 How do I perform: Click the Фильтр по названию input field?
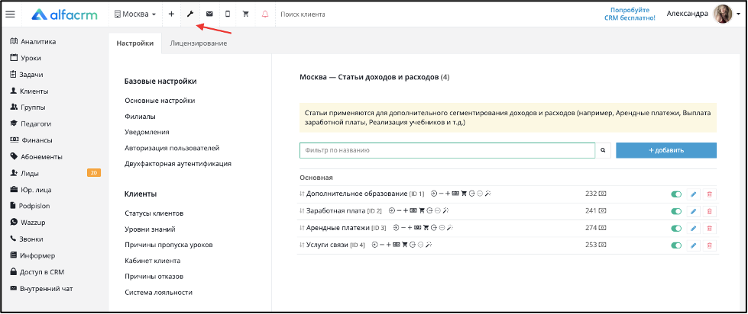(x=448, y=150)
